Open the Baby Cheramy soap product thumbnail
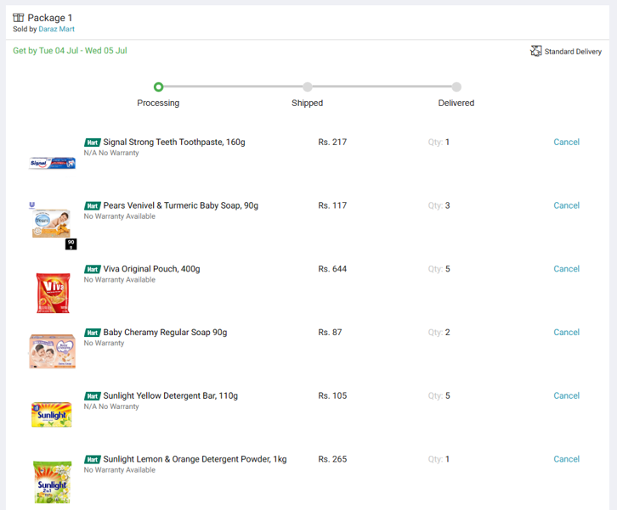 52,351
